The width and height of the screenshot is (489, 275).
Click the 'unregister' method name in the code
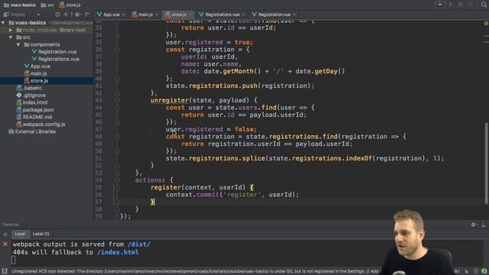click(x=170, y=100)
